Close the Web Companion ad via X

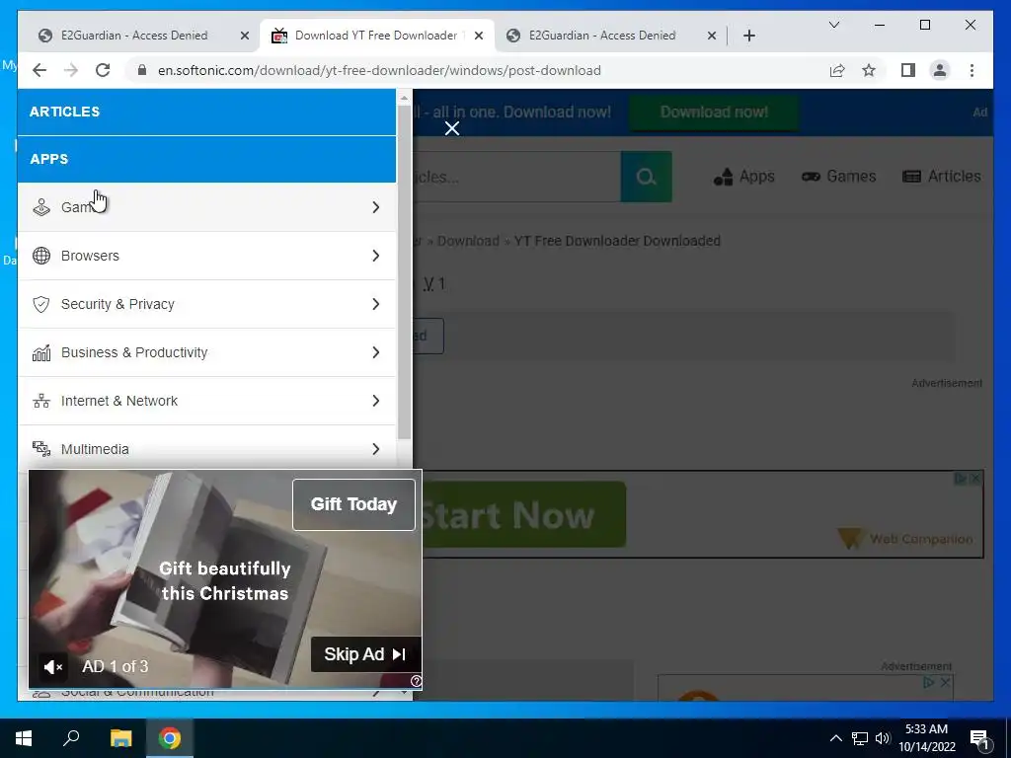[974, 479]
